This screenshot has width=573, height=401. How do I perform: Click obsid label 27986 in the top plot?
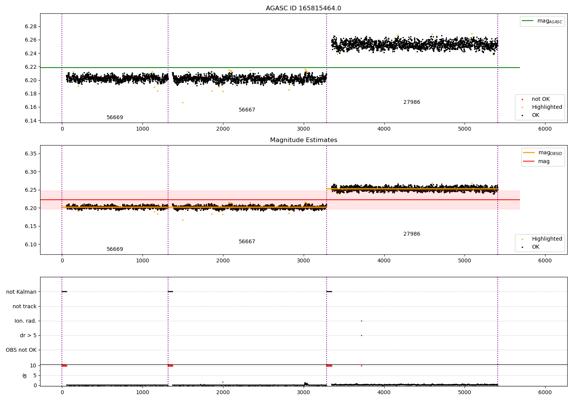click(412, 102)
